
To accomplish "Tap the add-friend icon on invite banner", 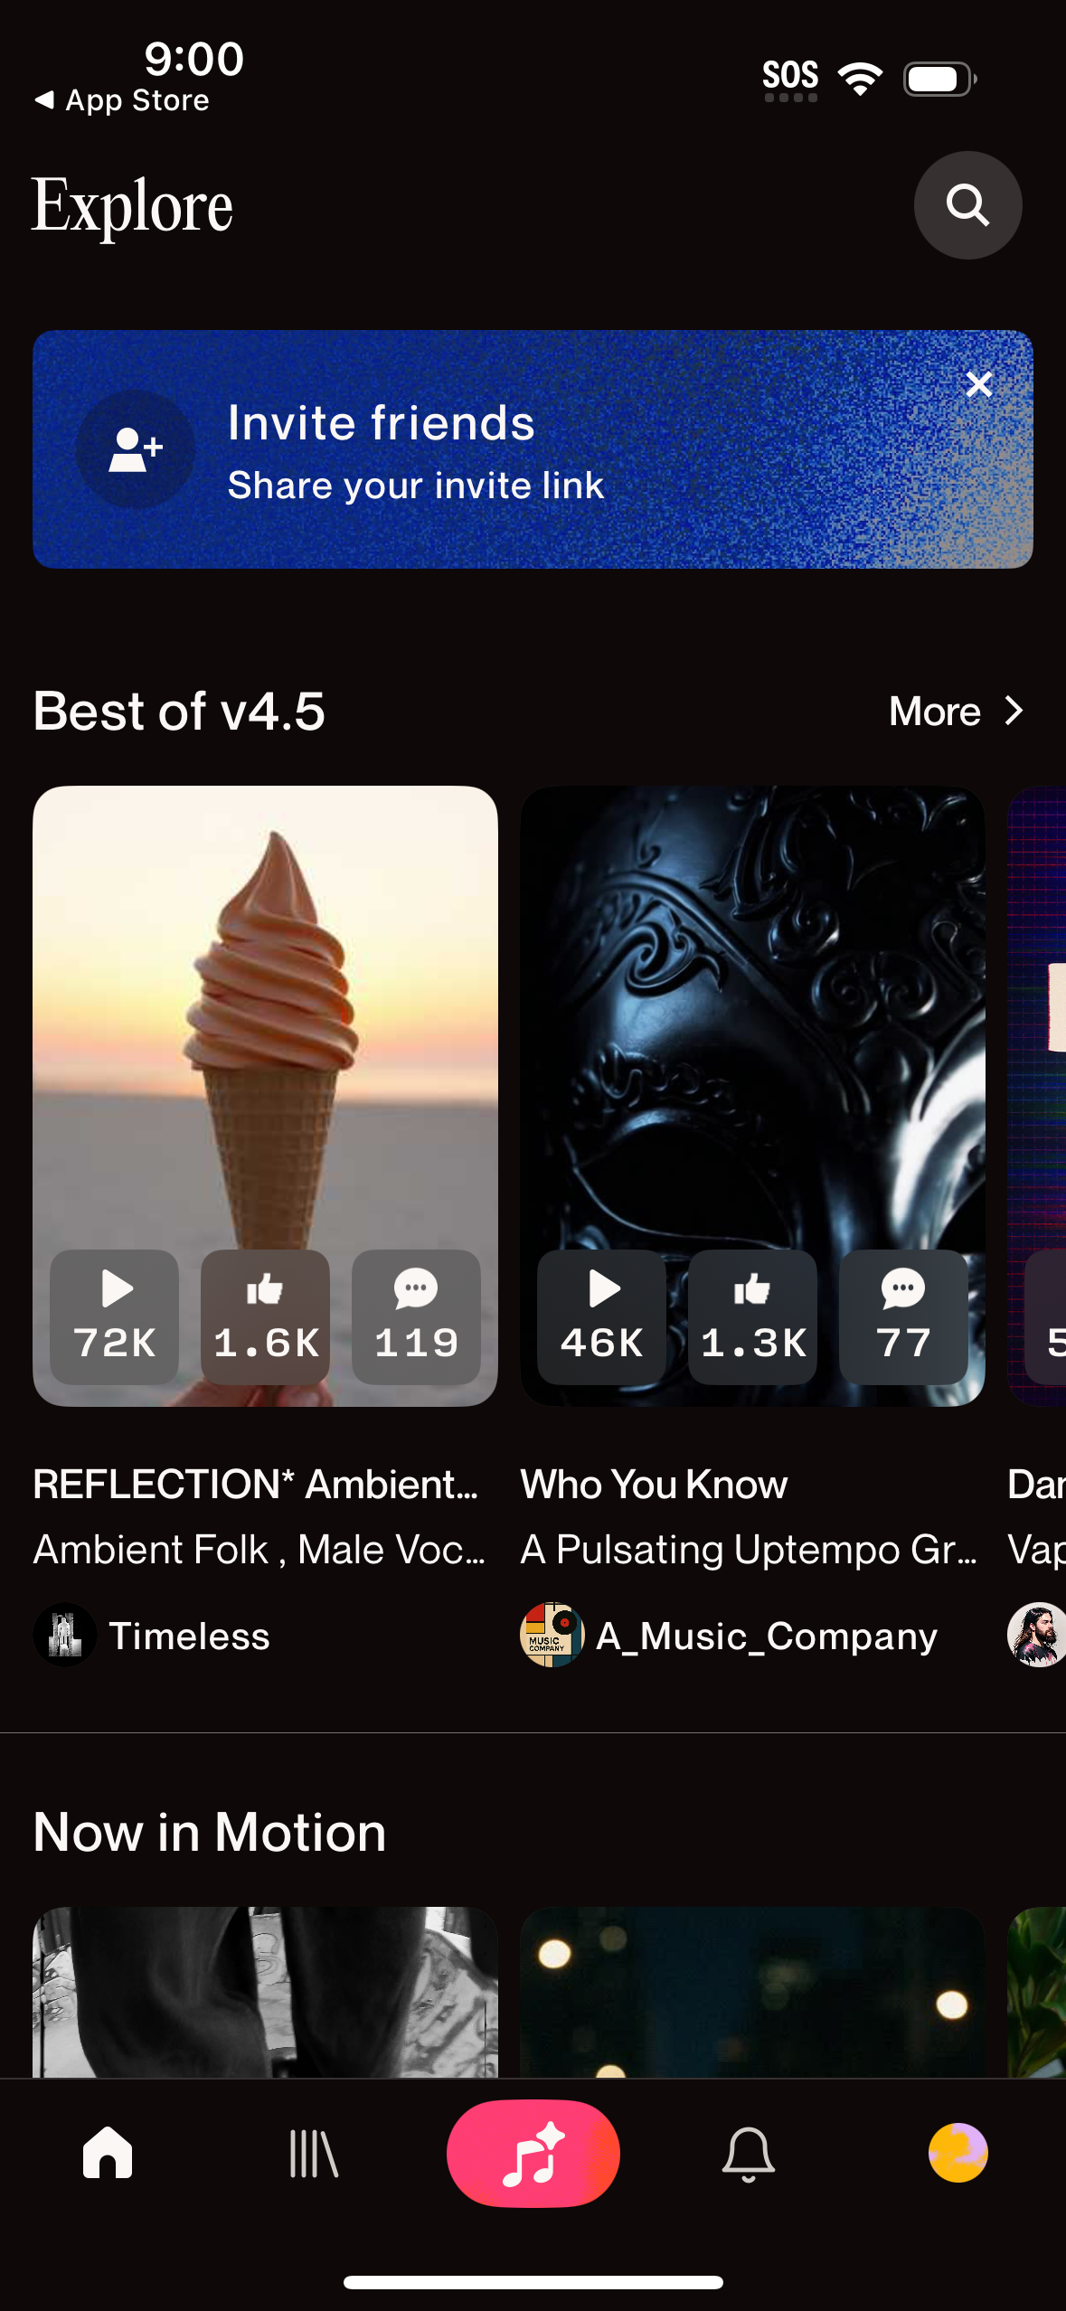I will pyautogui.click(x=136, y=449).
